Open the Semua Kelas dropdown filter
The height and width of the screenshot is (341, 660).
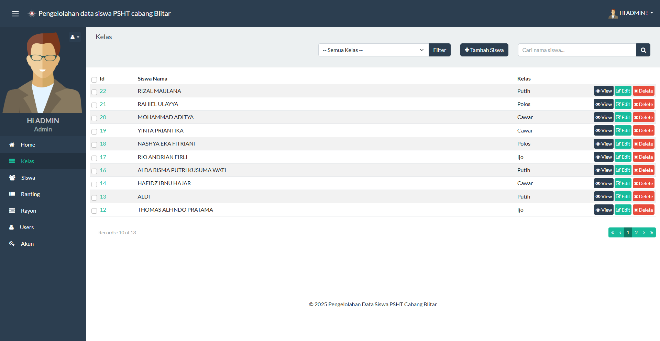[373, 50]
